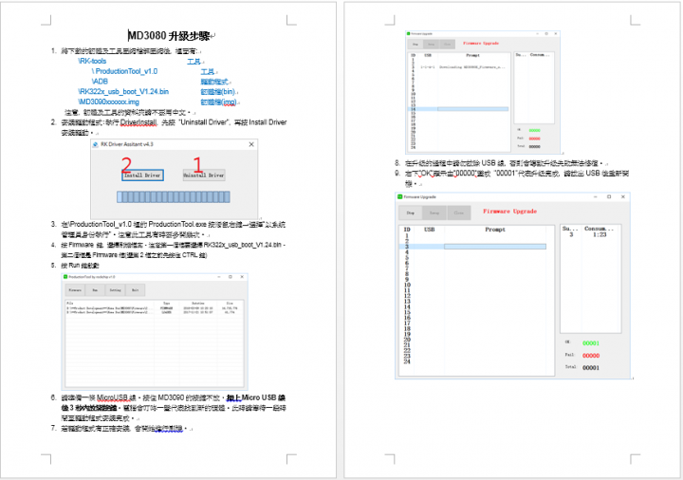This screenshot has width=683, height=480.
Task: Click Prompt column header in window showing 1:23
Action: (495, 230)
